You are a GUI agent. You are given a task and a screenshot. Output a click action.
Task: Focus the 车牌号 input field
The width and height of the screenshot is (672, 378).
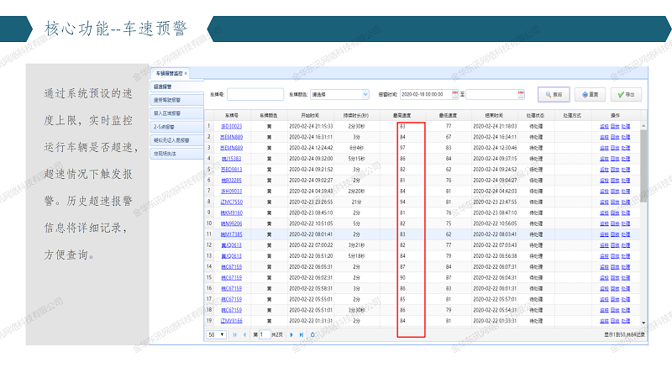point(255,94)
